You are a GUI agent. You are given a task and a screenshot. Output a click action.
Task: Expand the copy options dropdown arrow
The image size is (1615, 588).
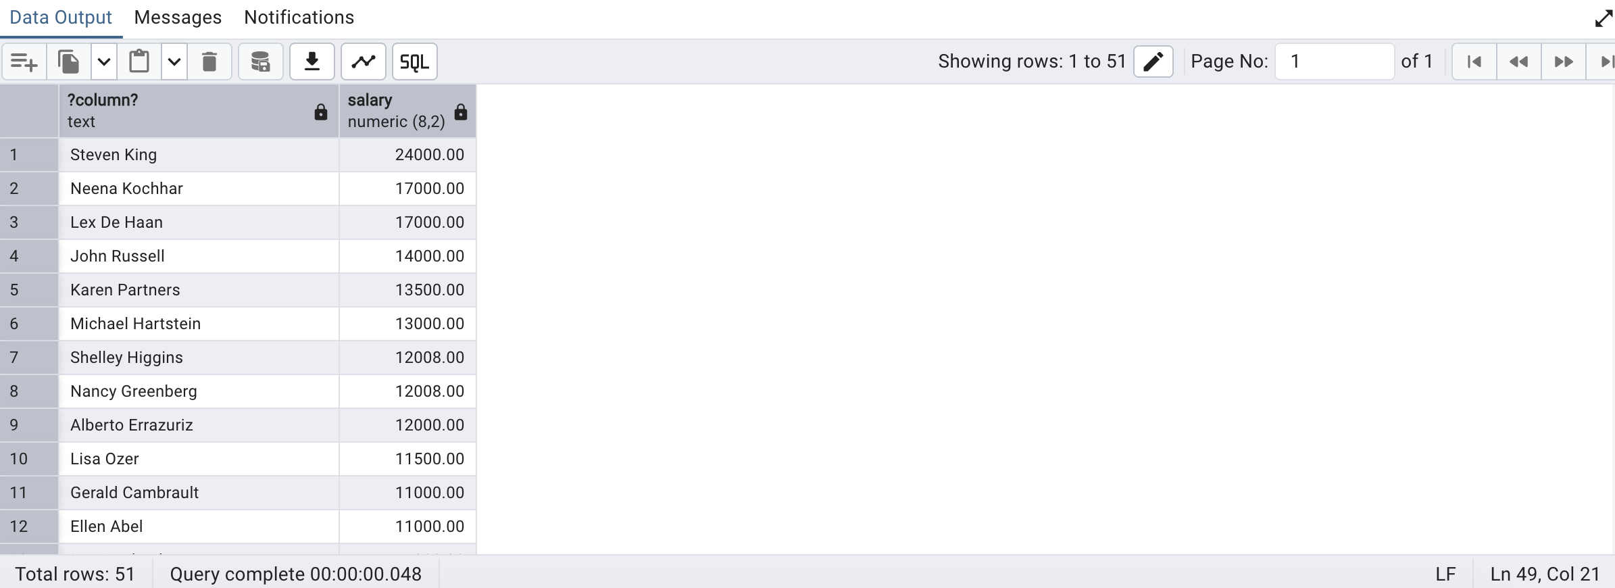[x=104, y=62]
